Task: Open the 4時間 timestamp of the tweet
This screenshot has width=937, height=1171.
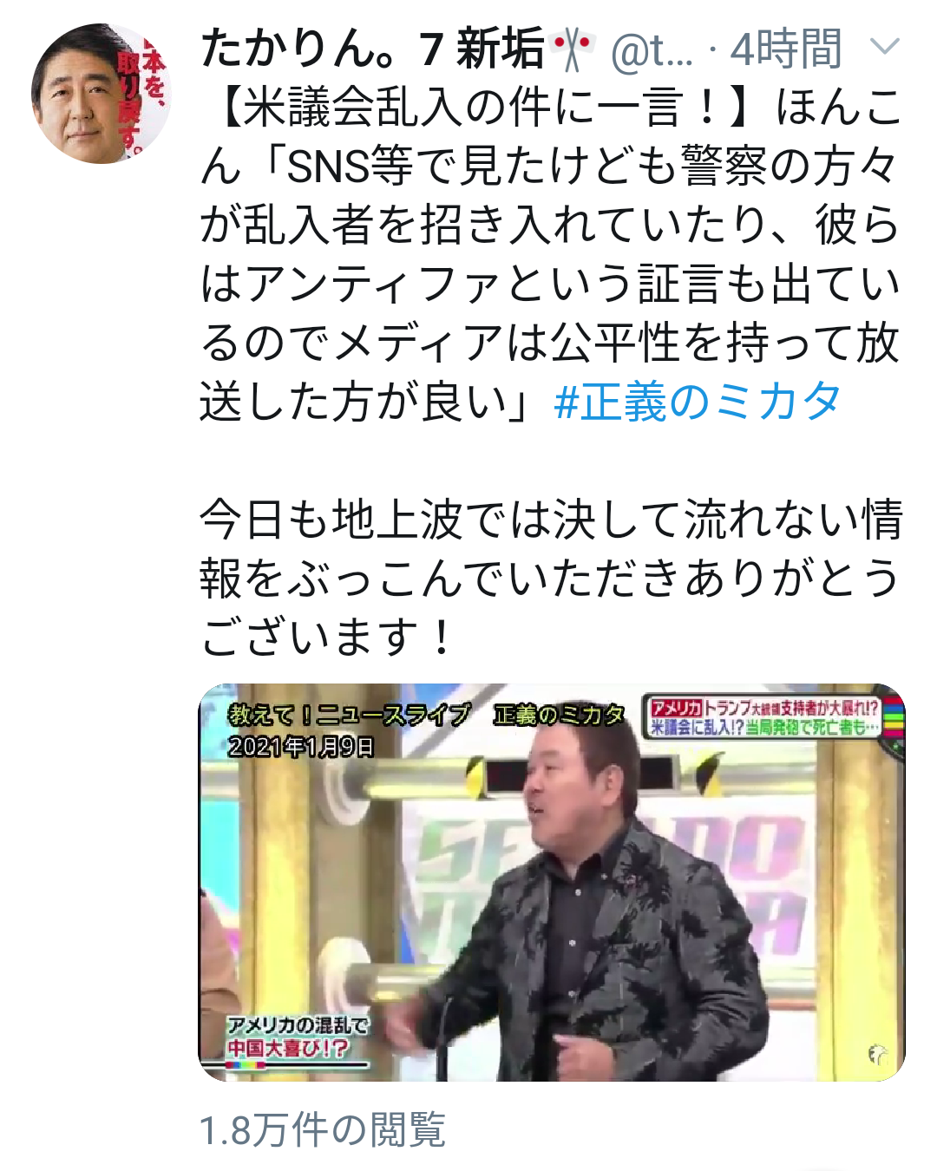Action: pyautogui.click(x=787, y=49)
